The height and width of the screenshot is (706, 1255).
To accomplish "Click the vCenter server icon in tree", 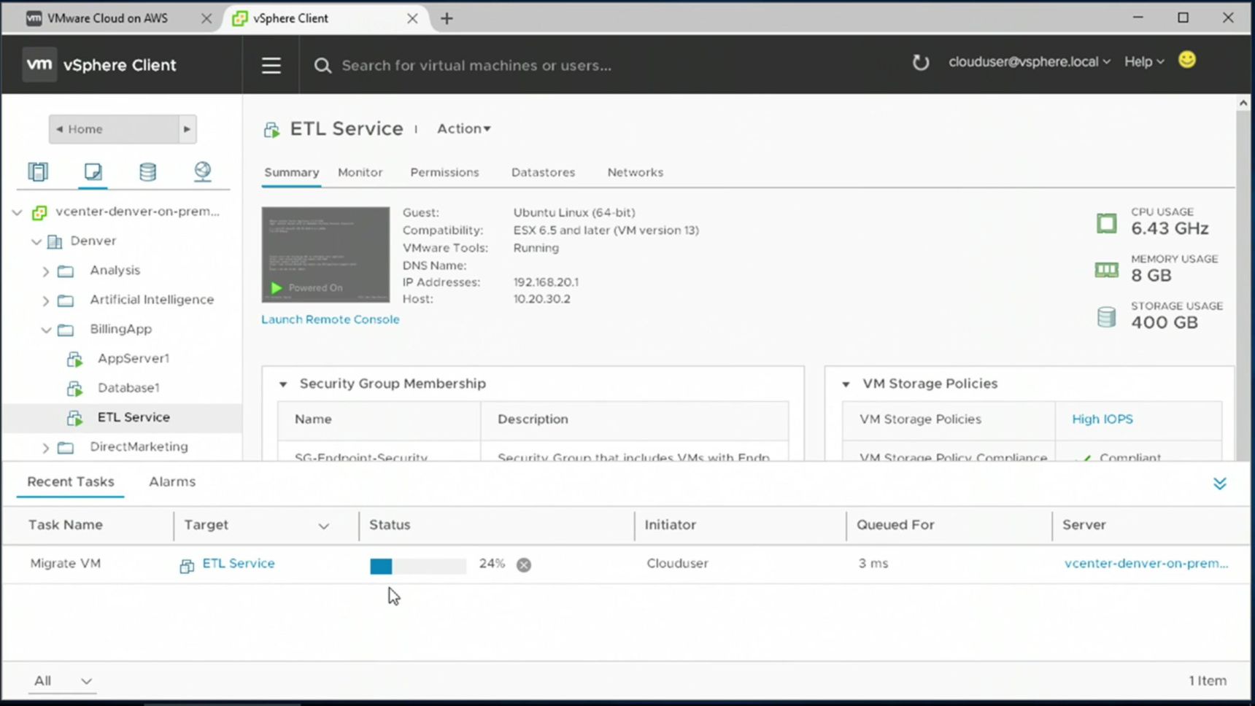I will (x=39, y=212).
